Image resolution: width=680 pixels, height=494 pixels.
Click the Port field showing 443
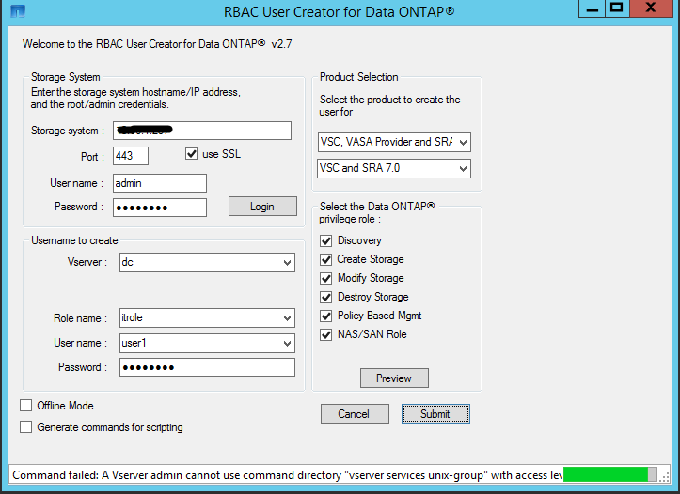(x=131, y=156)
